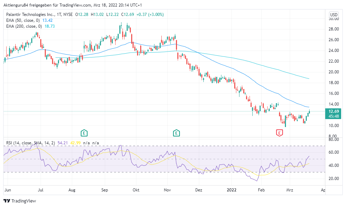The height and width of the screenshot is (207, 346).
Task: Click the Nov label on the time axis
Action: click(167, 190)
